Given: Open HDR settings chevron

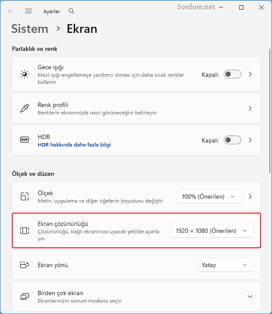Looking at the screenshot, I should [x=250, y=140].
